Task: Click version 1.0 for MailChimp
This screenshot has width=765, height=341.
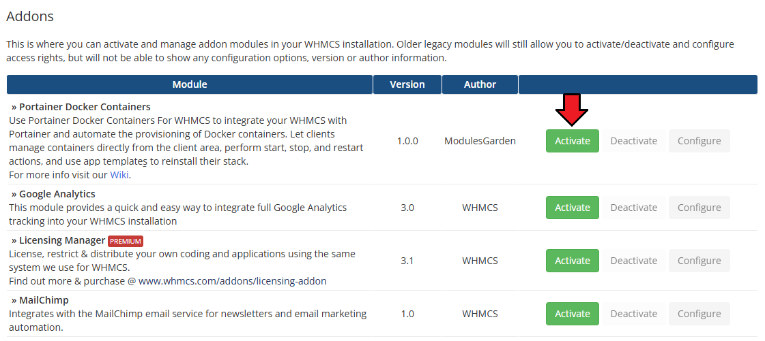Action: [x=407, y=314]
